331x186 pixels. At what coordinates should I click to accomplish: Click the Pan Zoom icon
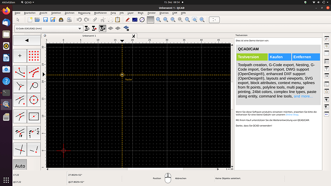point(202,20)
